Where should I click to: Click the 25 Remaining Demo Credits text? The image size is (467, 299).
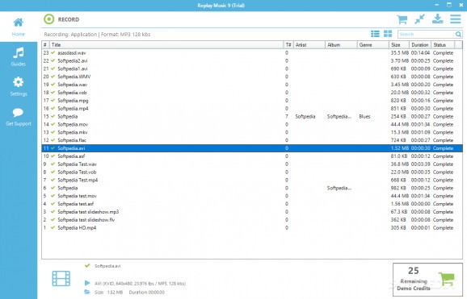(414, 279)
